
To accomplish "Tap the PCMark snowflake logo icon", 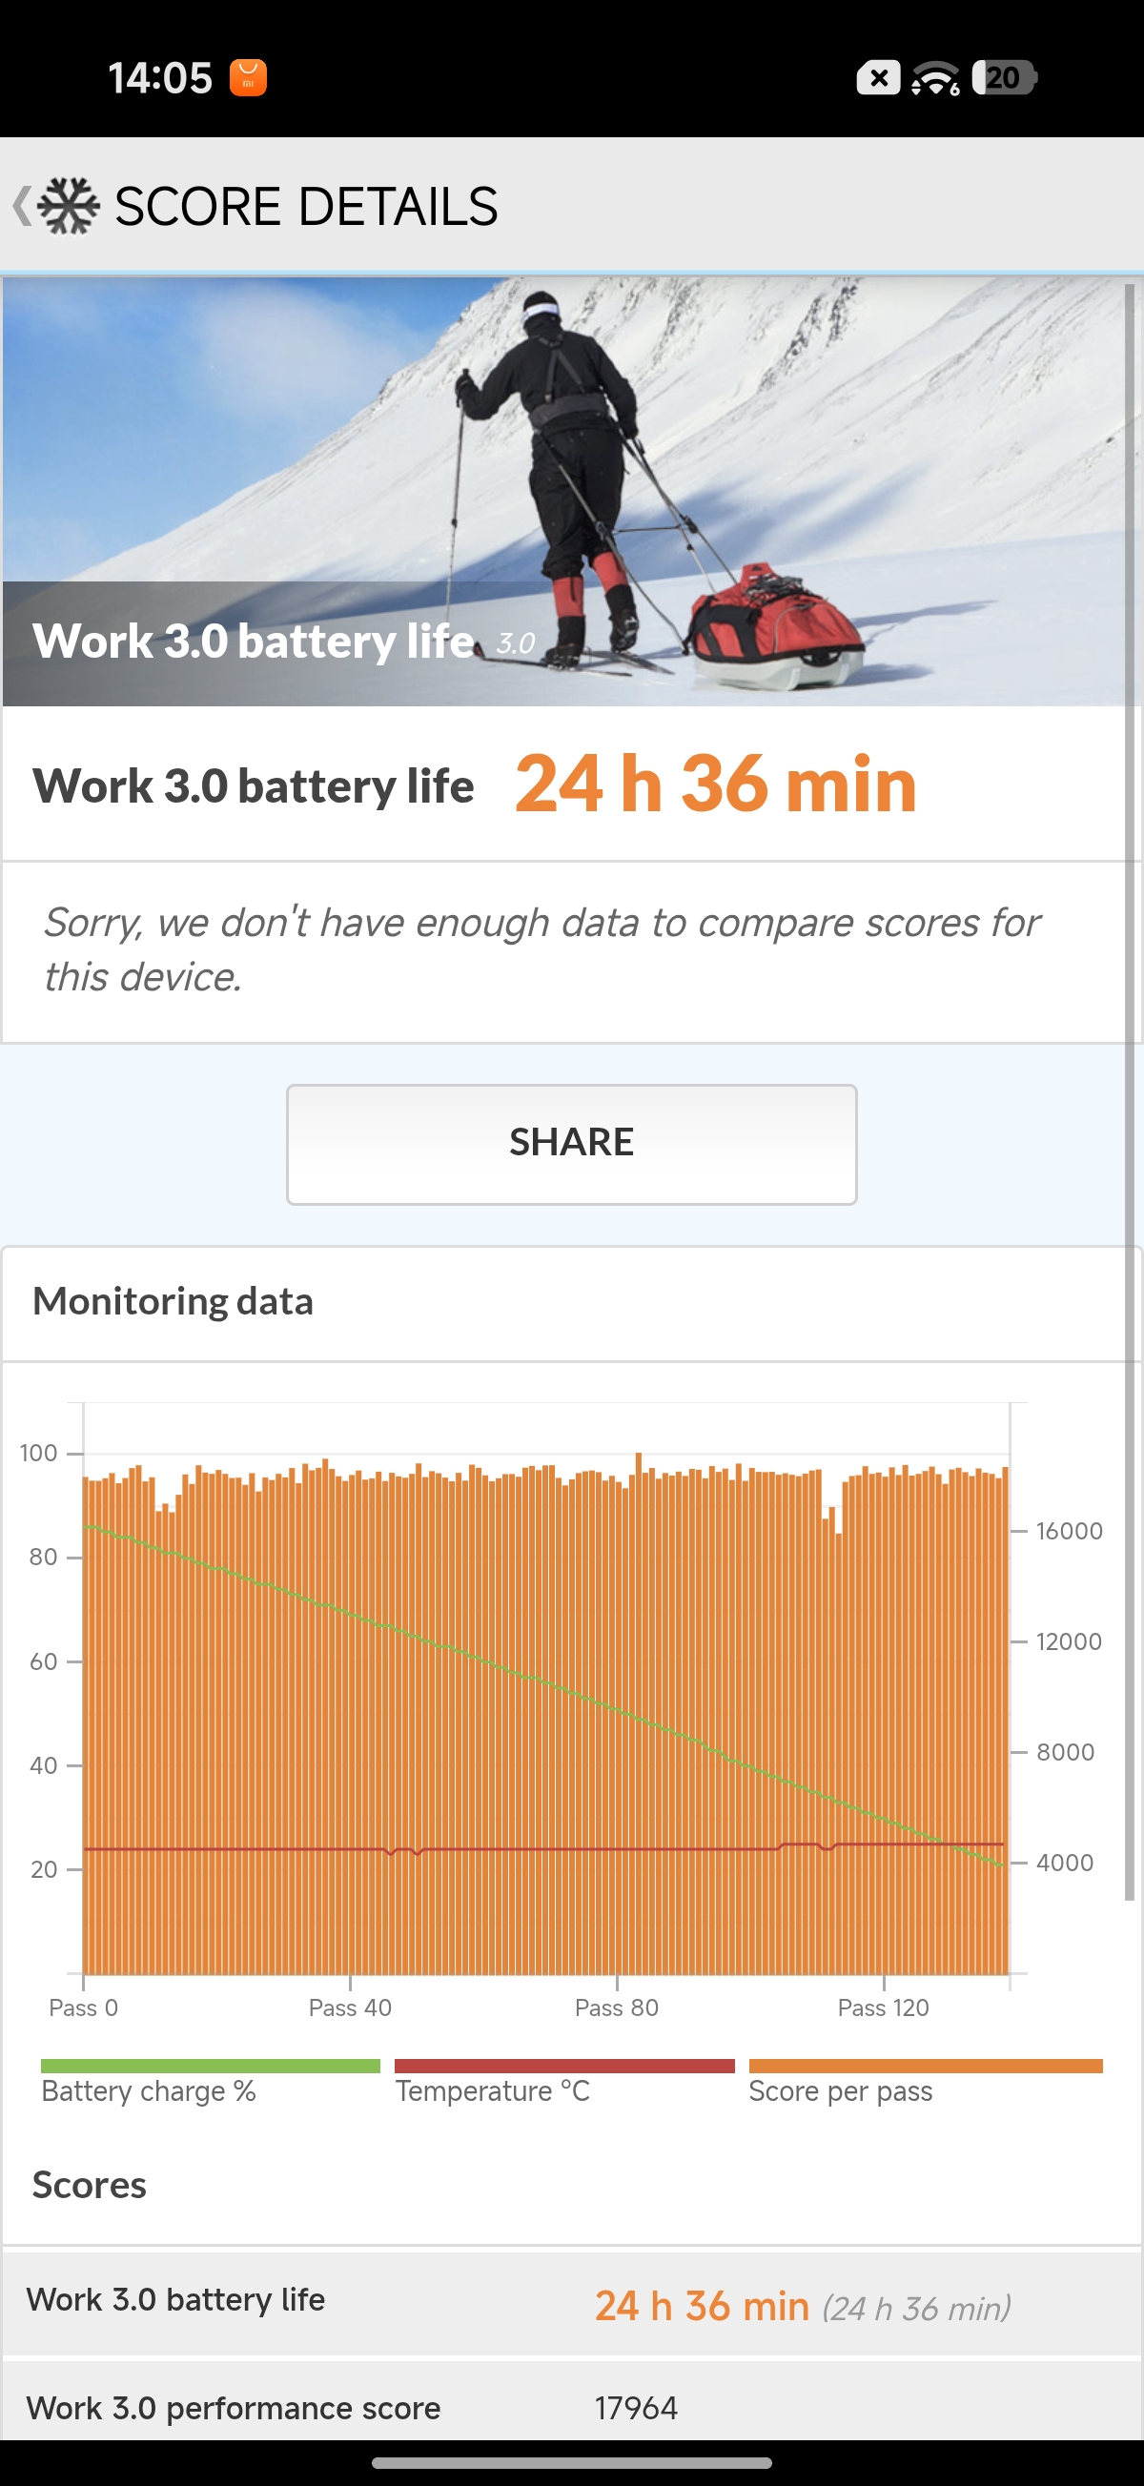I will (70, 206).
